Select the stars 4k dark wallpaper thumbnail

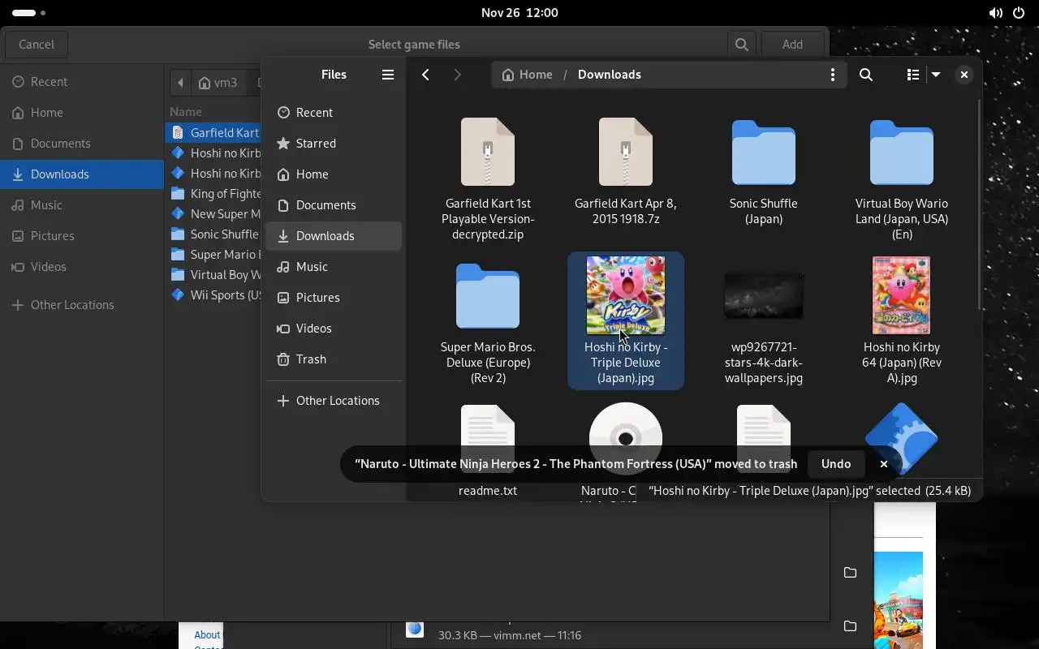point(764,295)
